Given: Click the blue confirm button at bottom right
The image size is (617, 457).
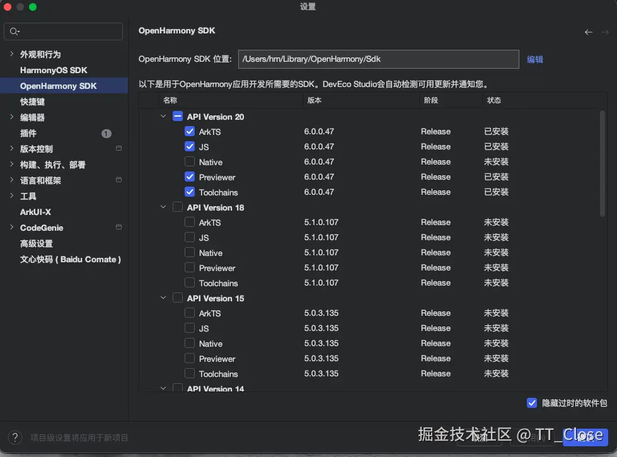Looking at the screenshot, I should coord(586,436).
